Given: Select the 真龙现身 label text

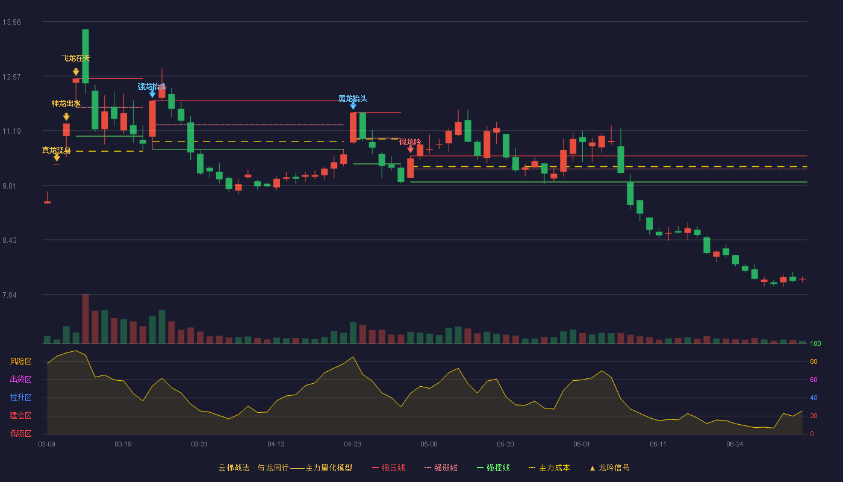Looking at the screenshot, I should tap(57, 151).
